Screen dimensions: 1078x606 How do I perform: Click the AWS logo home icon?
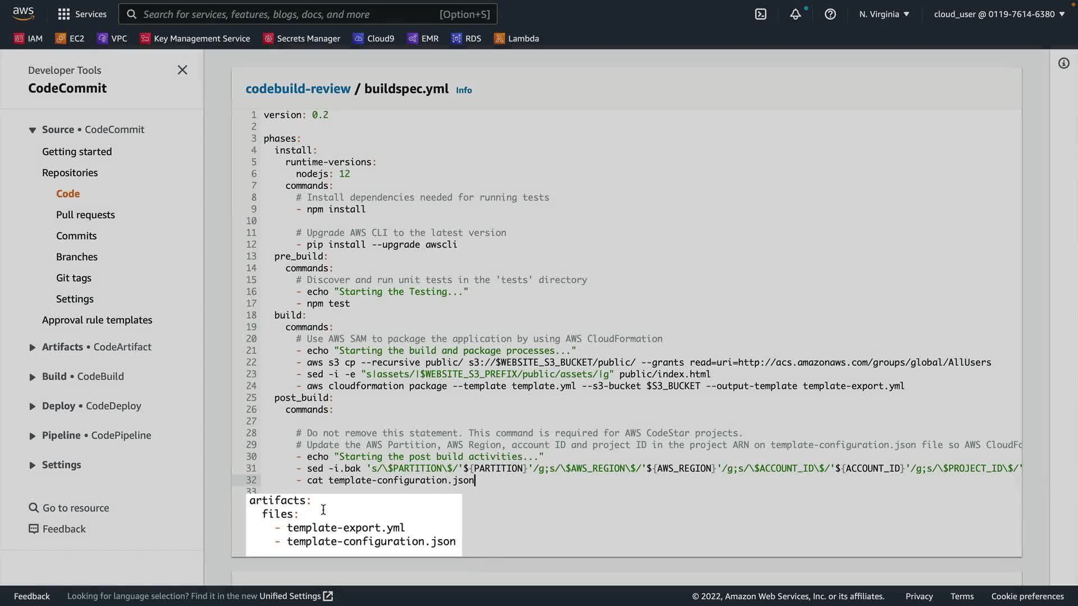coord(23,13)
